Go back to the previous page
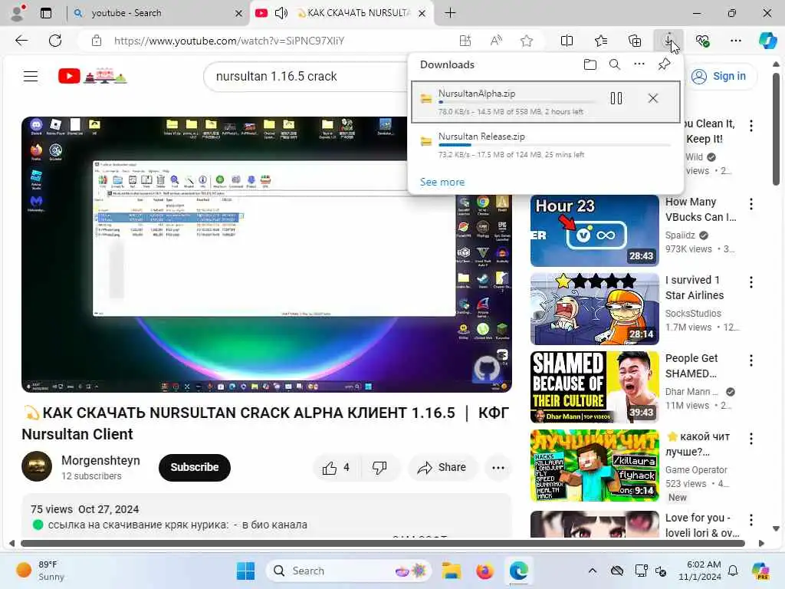The image size is (785, 589). pos(21,41)
